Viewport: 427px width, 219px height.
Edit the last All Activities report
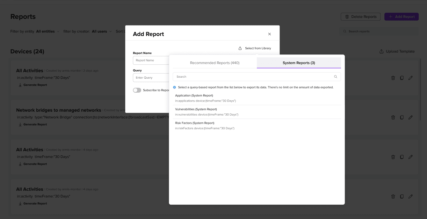coord(410,196)
